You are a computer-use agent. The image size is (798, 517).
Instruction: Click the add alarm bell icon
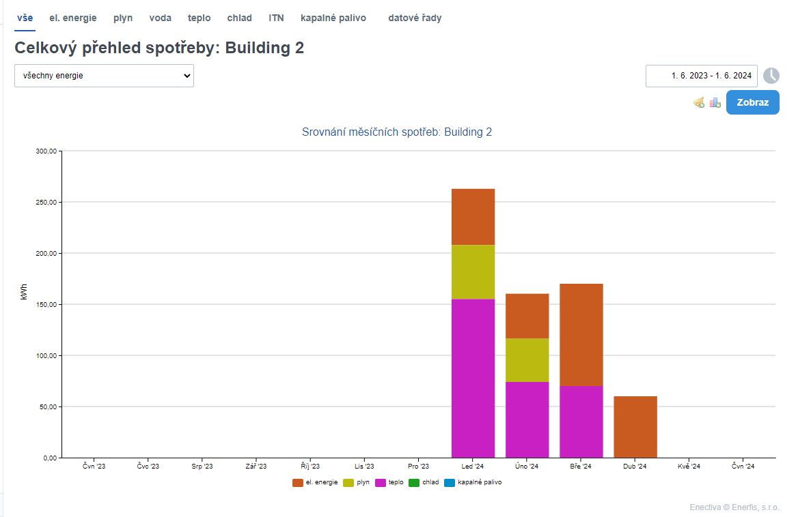point(699,102)
